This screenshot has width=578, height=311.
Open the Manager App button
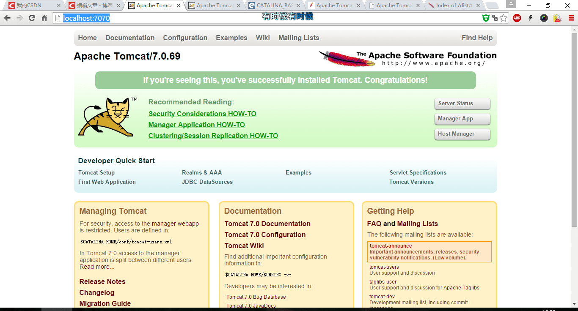(x=462, y=119)
